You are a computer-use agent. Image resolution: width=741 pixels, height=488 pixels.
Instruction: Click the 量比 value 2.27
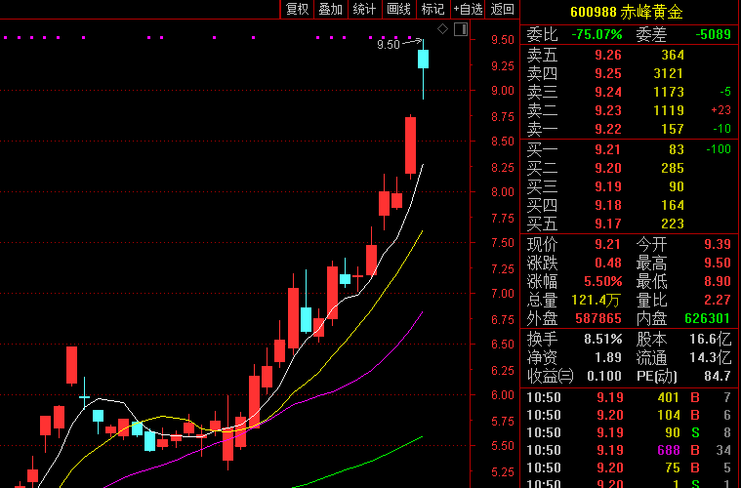coord(718,300)
